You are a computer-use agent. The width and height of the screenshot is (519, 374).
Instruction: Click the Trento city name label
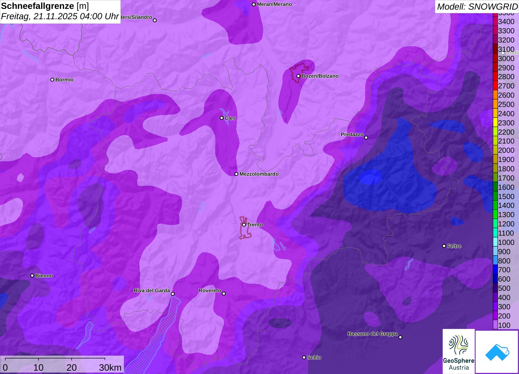click(x=255, y=225)
